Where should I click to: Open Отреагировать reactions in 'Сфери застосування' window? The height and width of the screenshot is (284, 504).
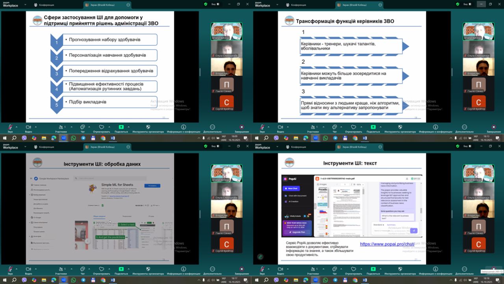(101, 127)
